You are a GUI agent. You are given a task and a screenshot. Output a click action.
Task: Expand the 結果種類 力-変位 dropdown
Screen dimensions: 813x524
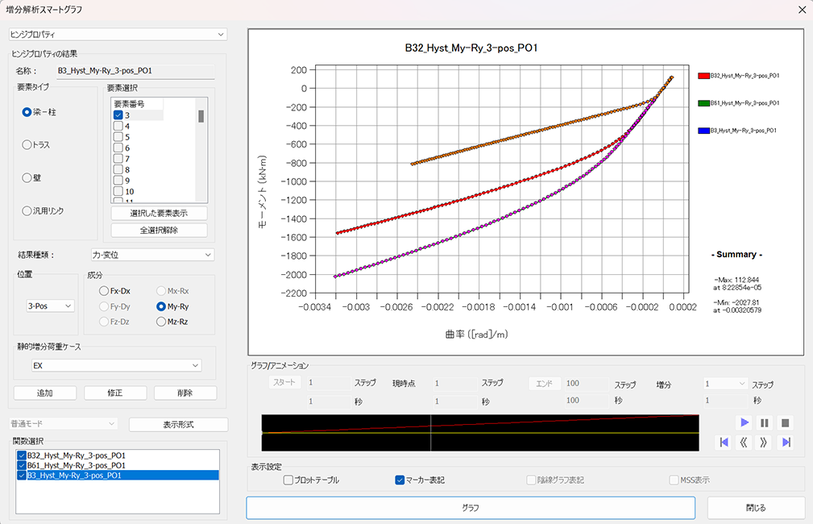pos(151,256)
